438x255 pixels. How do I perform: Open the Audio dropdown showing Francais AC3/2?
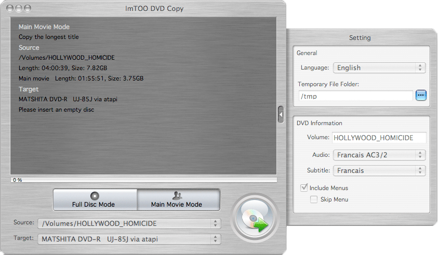379,155
